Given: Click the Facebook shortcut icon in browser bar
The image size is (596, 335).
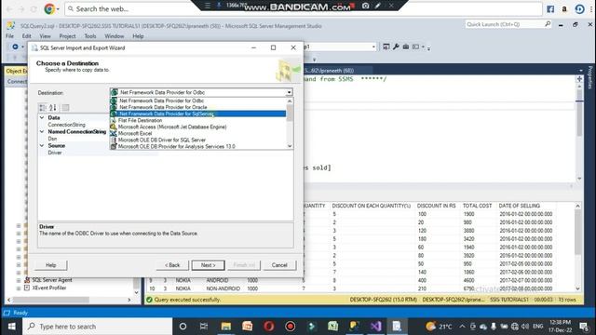Looking at the screenshot, I should tap(550, 9).
